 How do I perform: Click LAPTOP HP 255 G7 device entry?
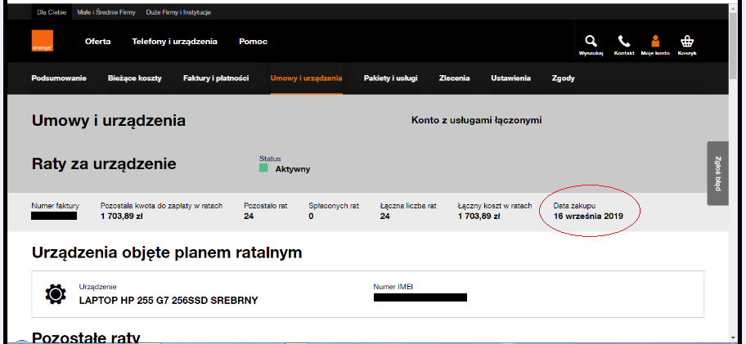point(169,300)
